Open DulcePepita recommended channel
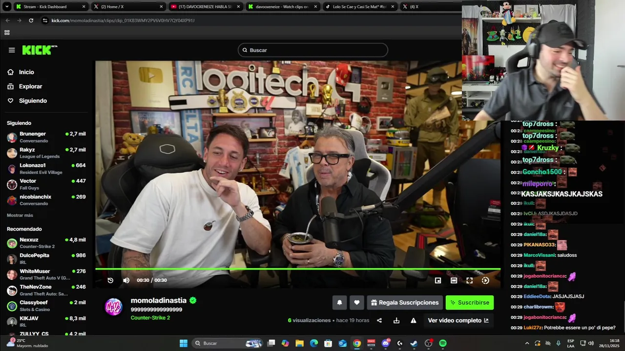This screenshot has height=351, width=625. pyautogui.click(x=46, y=258)
